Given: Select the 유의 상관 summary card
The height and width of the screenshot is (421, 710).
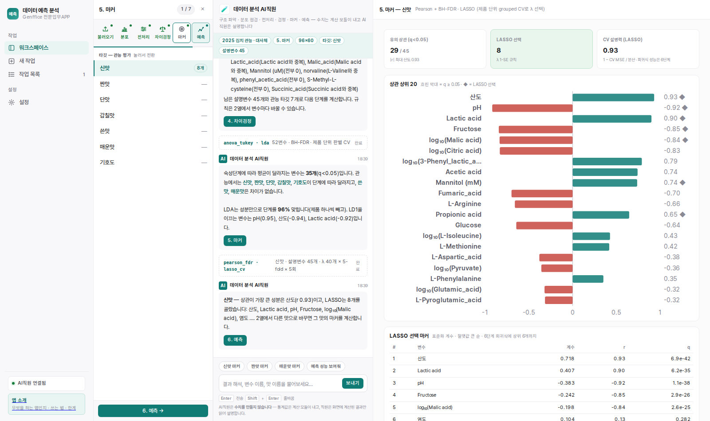Looking at the screenshot, I should (x=435, y=49).
